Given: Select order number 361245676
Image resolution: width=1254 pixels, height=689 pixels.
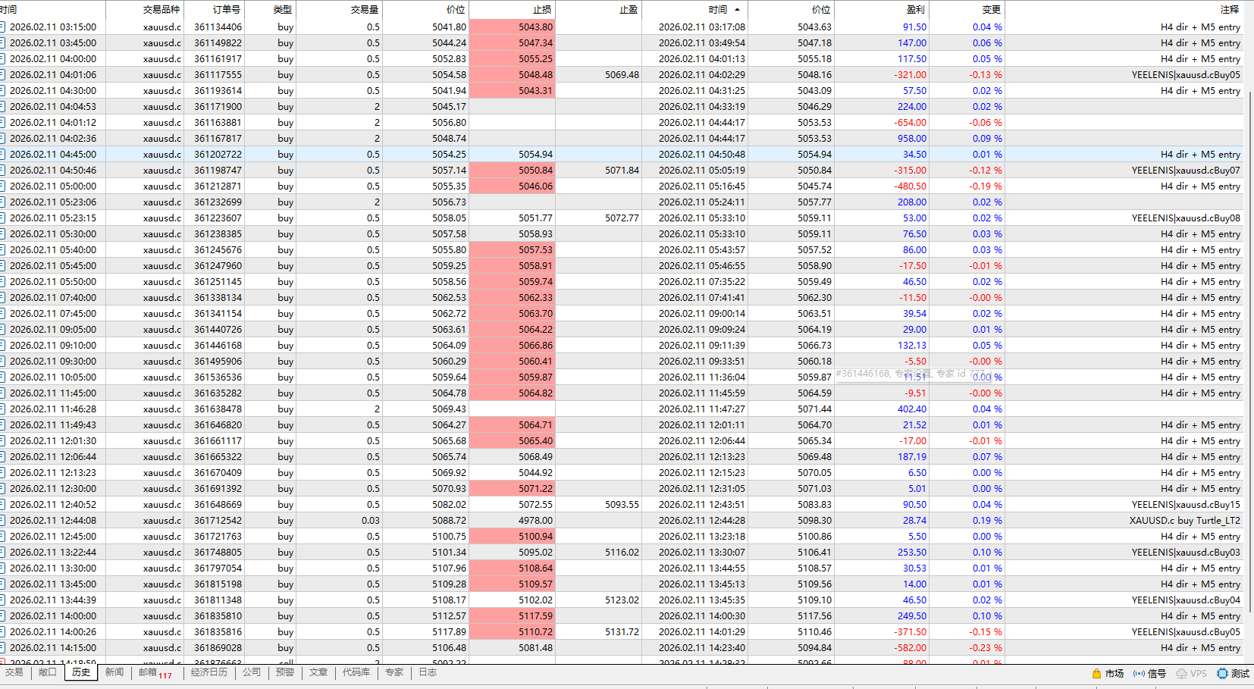Looking at the screenshot, I should pos(218,249).
